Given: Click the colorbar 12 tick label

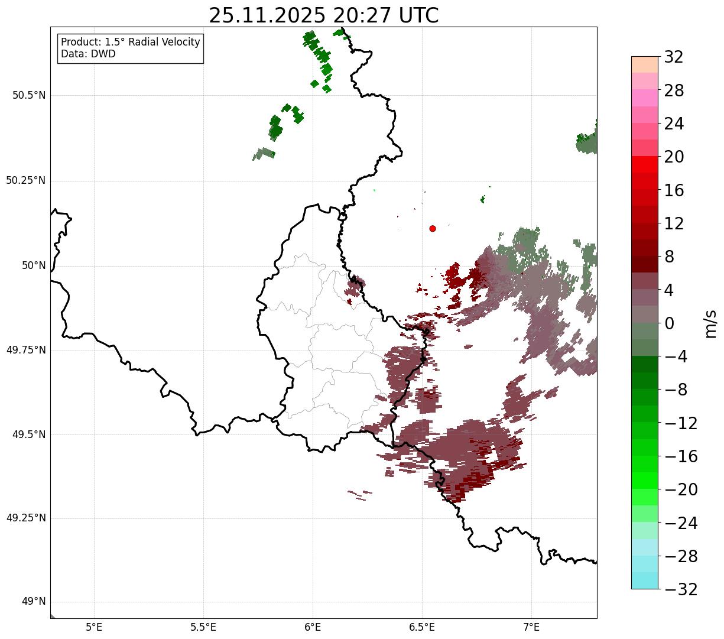Looking at the screenshot, I should (674, 223).
